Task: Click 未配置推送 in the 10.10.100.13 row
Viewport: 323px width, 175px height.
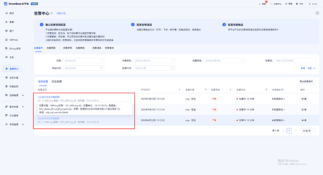Action: pos(279,99)
